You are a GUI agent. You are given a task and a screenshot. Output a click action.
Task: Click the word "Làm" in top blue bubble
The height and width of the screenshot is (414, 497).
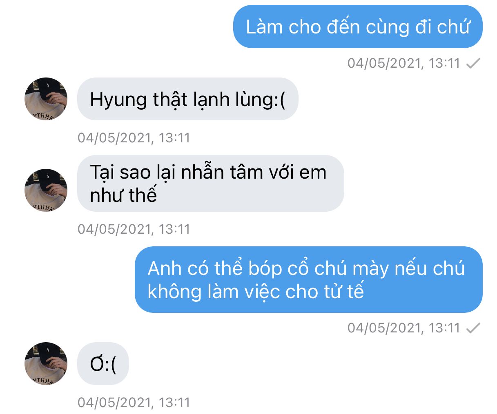[265, 27]
